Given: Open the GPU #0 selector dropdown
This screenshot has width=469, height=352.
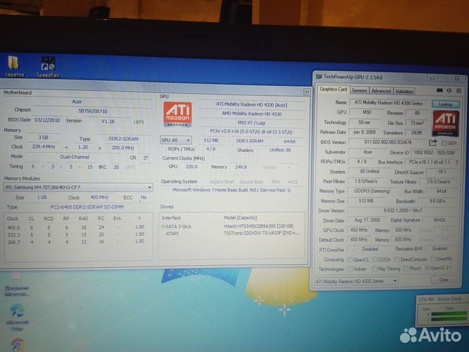Looking at the screenshot, I should (176, 140).
